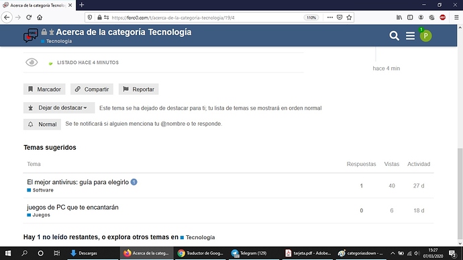This screenshot has height=260, width=463.
Task: Reload the page with the refresh icon
Action: [29, 17]
